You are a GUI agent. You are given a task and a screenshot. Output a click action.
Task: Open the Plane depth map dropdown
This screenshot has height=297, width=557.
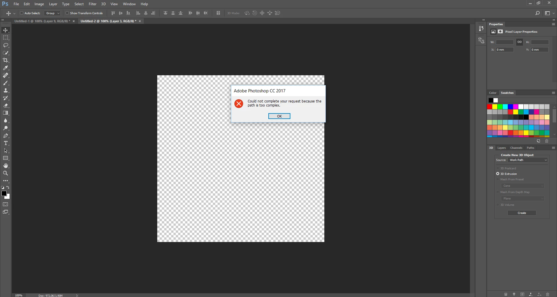523,198
